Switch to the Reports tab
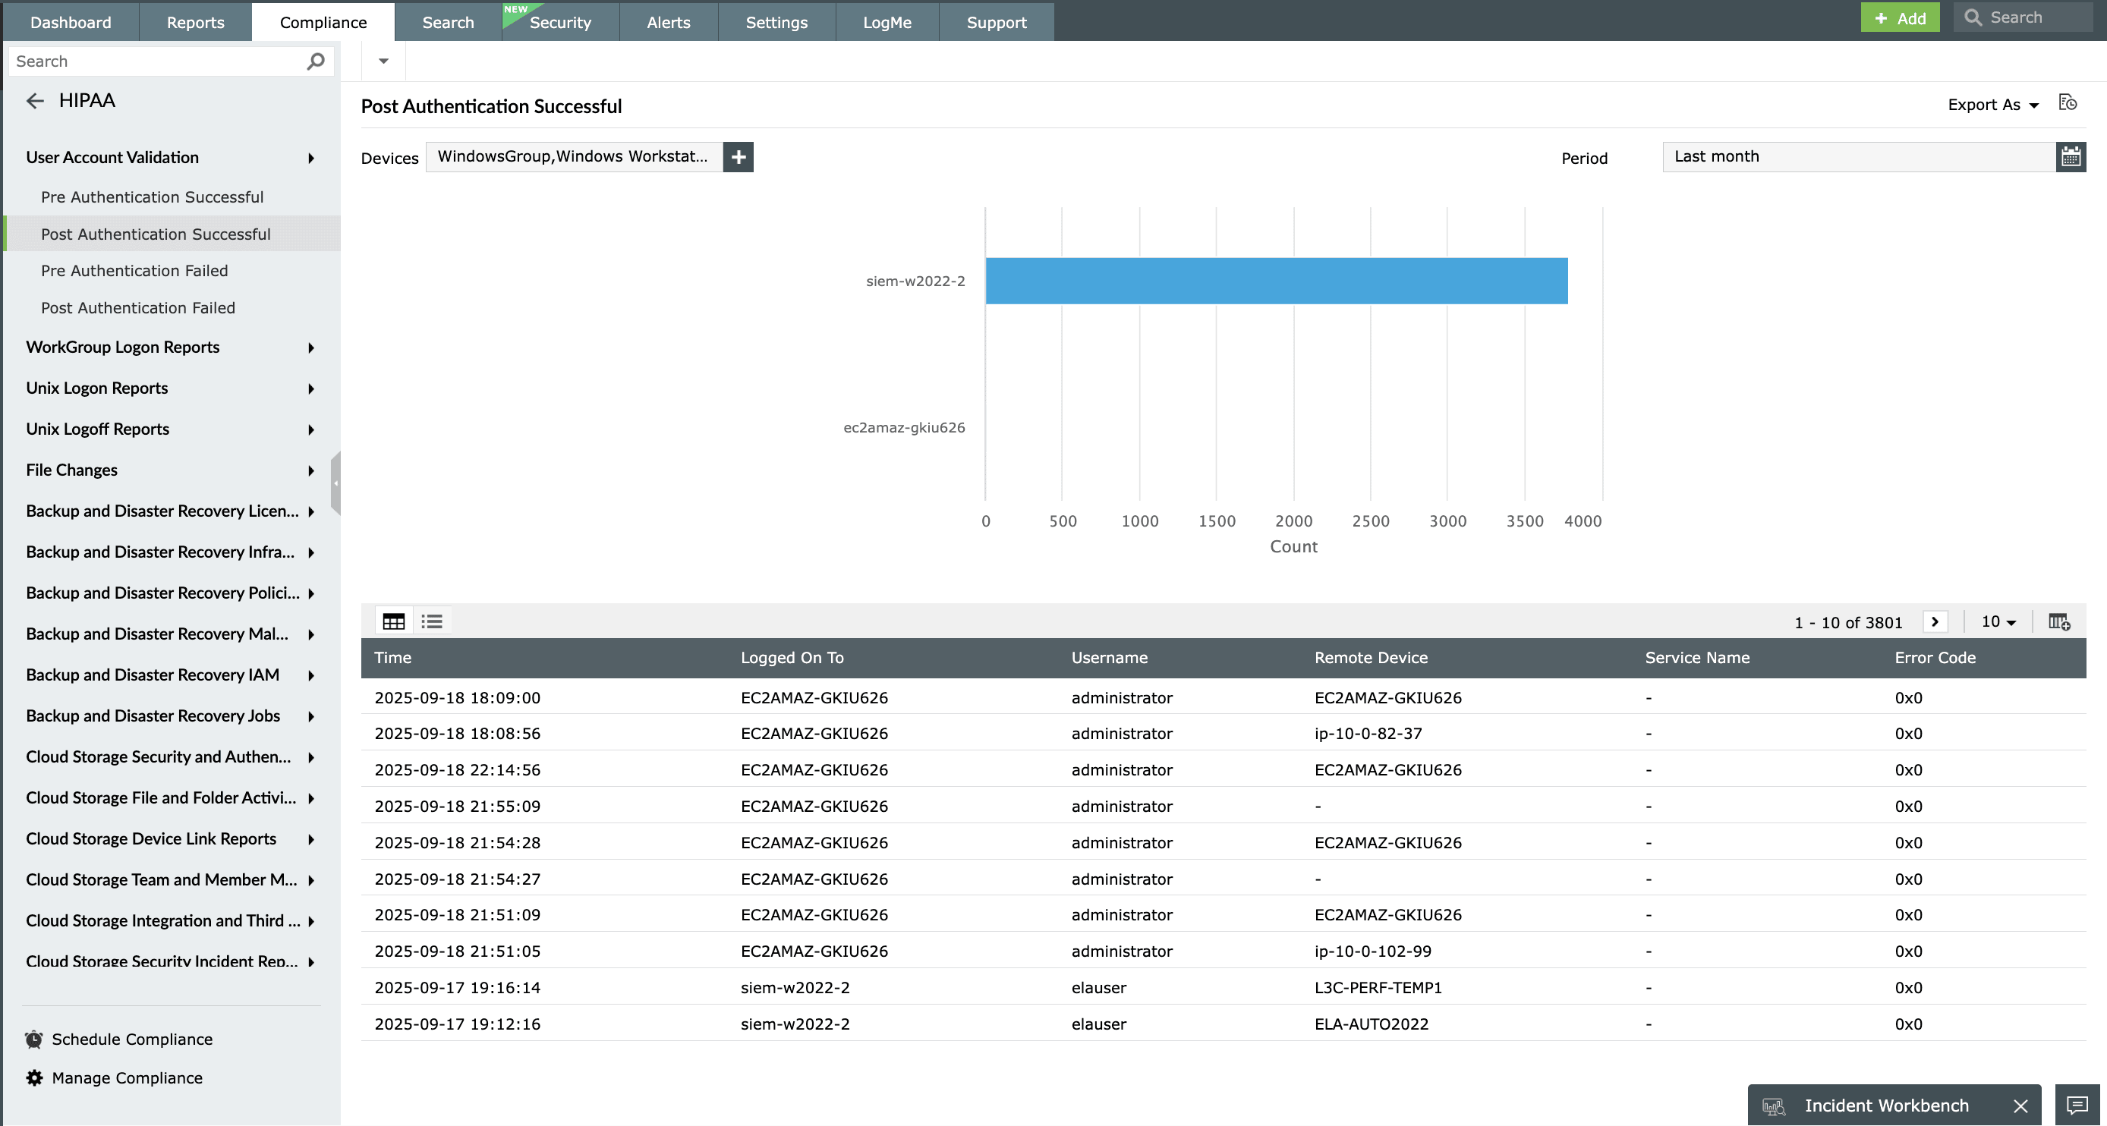Image resolution: width=2107 pixels, height=1126 pixels. (194, 22)
